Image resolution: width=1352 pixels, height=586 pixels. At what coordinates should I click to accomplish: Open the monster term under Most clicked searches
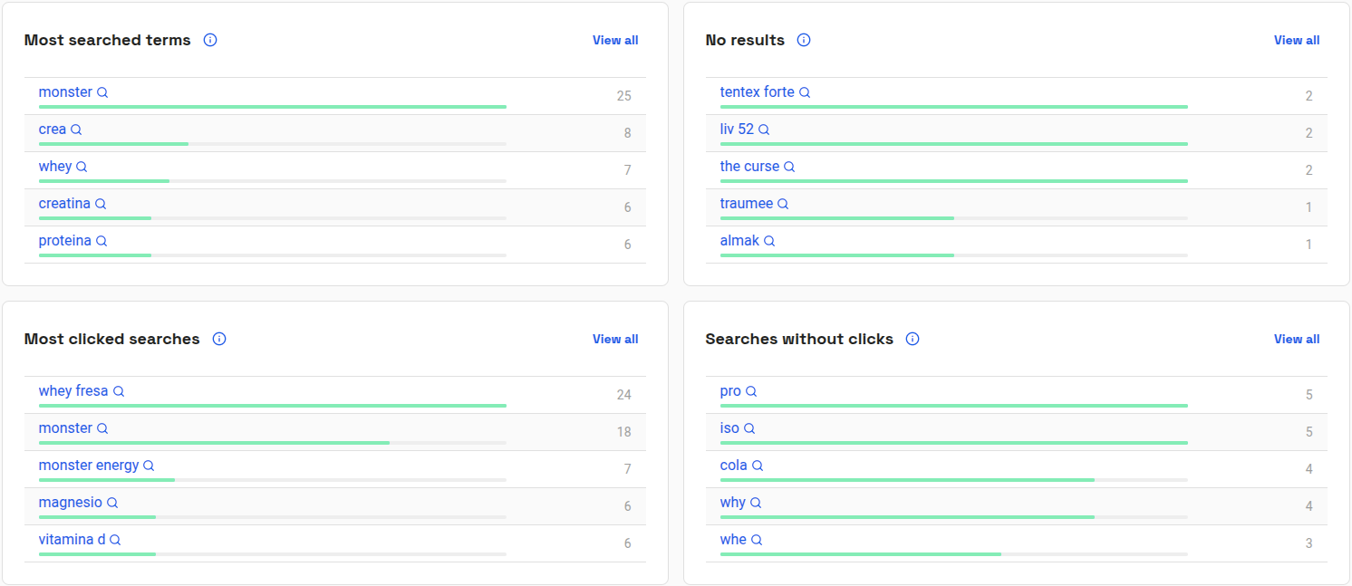pos(65,428)
